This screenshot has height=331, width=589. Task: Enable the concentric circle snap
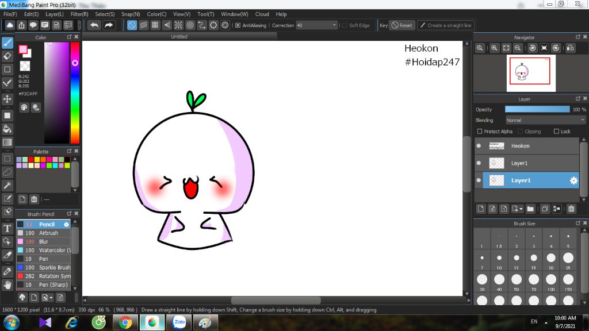pyautogui.click(x=190, y=25)
